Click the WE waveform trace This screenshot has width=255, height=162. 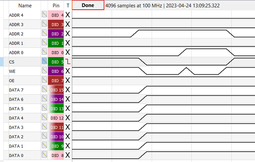point(164,71)
